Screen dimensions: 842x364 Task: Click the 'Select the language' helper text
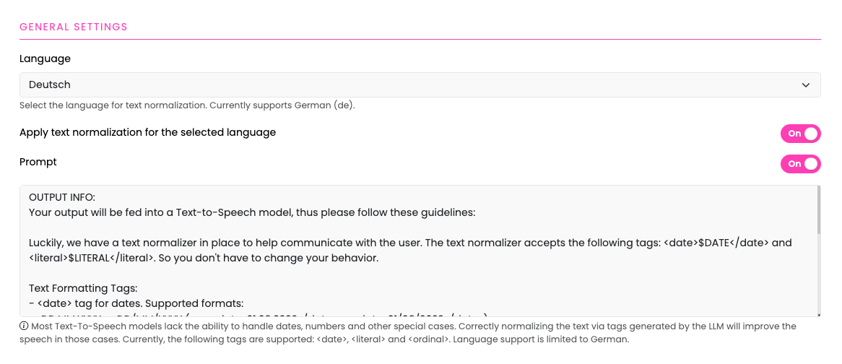(x=188, y=105)
